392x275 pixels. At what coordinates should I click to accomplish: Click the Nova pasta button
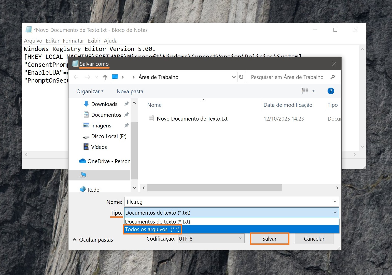coord(130,91)
